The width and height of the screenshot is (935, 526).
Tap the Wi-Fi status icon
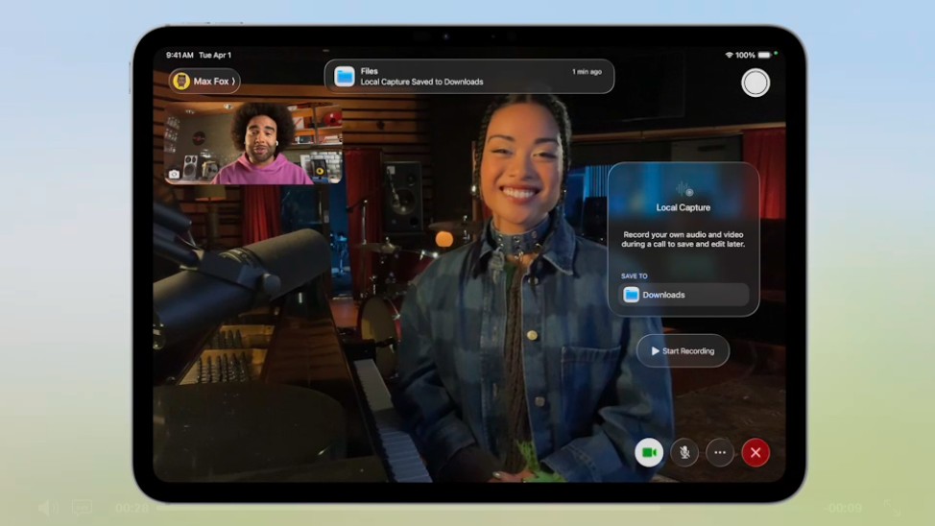(729, 56)
